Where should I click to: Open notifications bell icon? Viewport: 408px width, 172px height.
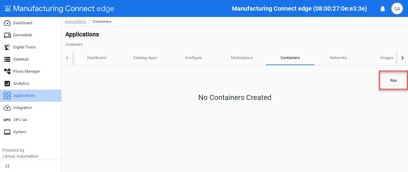coord(383,9)
